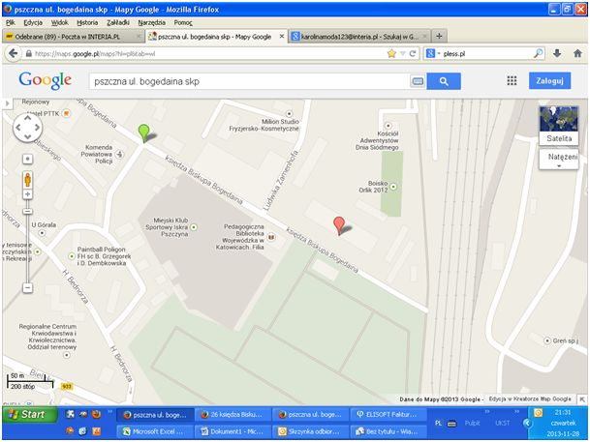Open ELISOFT Faktur... taskbar window

388,415
